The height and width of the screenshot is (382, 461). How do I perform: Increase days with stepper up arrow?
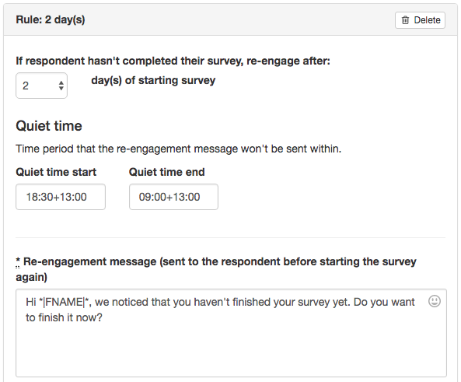point(61,82)
